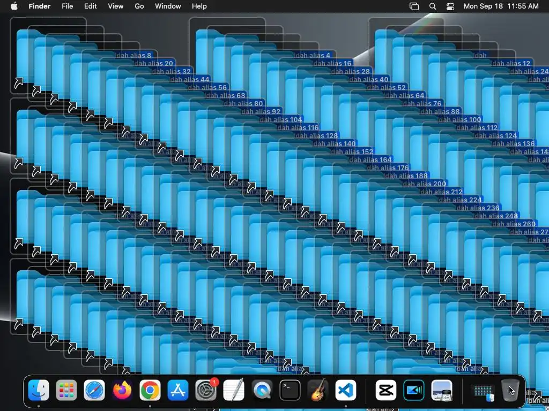Select the 'dah alias 8' label

point(135,55)
